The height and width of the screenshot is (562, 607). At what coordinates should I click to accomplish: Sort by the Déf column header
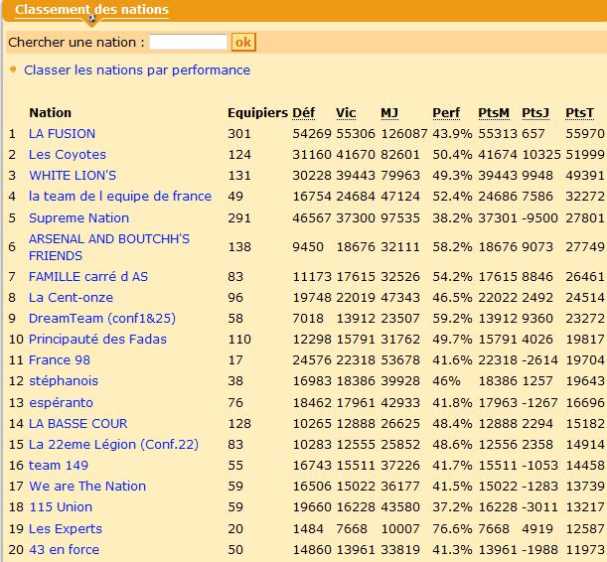point(304,112)
